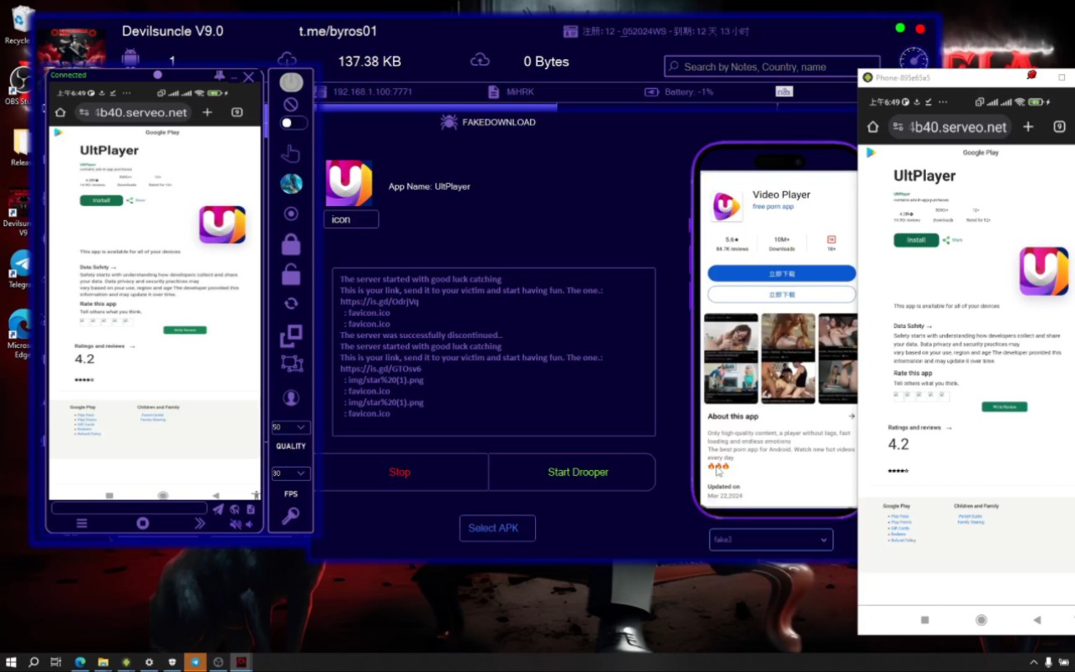Click the closed padlock icon
The height and width of the screenshot is (672, 1075).
pyautogui.click(x=291, y=244)
